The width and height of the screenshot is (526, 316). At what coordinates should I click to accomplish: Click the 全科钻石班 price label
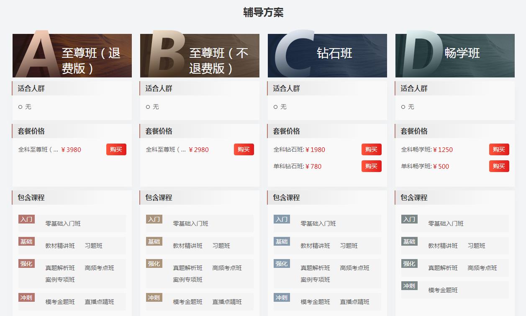point(289,149)
